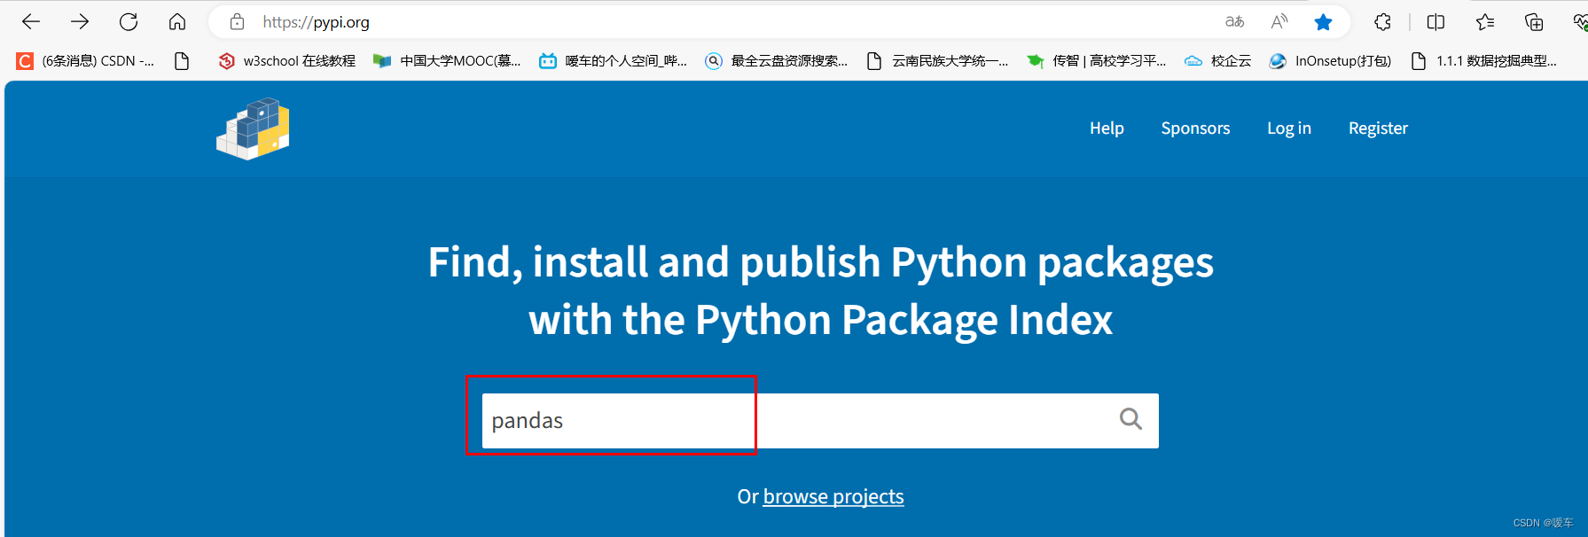Open the 最全云盘资源搜索 bookmark
The height and width of the screenshot is (537, 1588).
777,60
